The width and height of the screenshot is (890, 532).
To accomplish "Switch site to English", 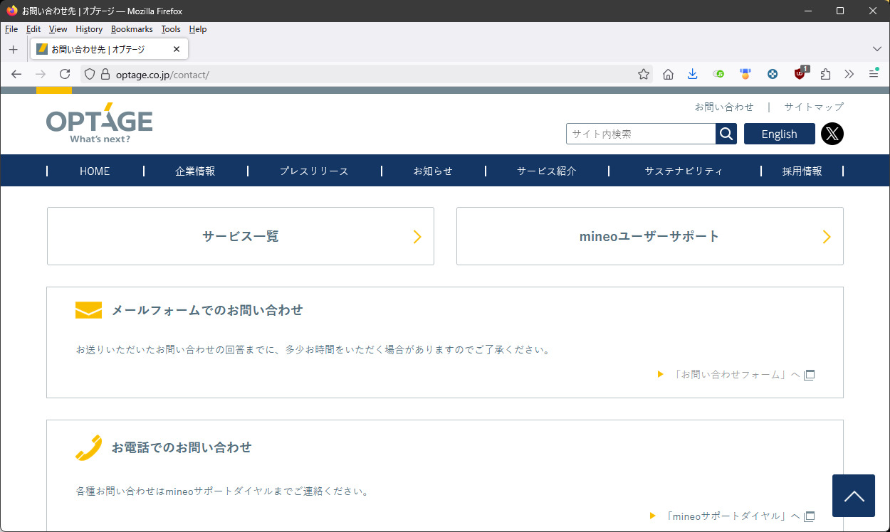I will tap(779, 134).
